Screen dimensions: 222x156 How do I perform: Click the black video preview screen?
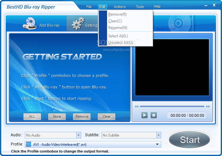tap(172, 67)
